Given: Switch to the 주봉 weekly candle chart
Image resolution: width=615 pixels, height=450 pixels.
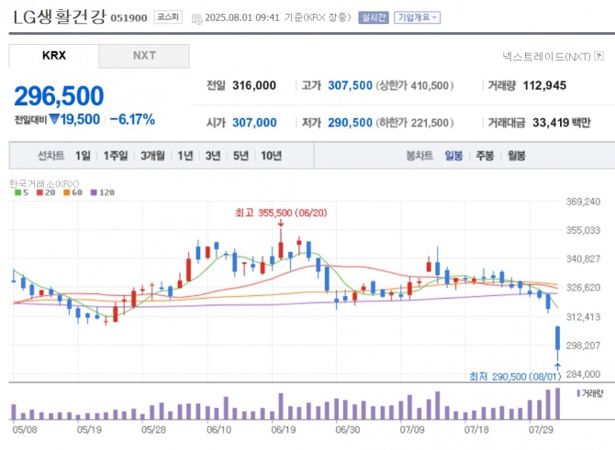Looking at the screenshot, I should click(484, 156).
